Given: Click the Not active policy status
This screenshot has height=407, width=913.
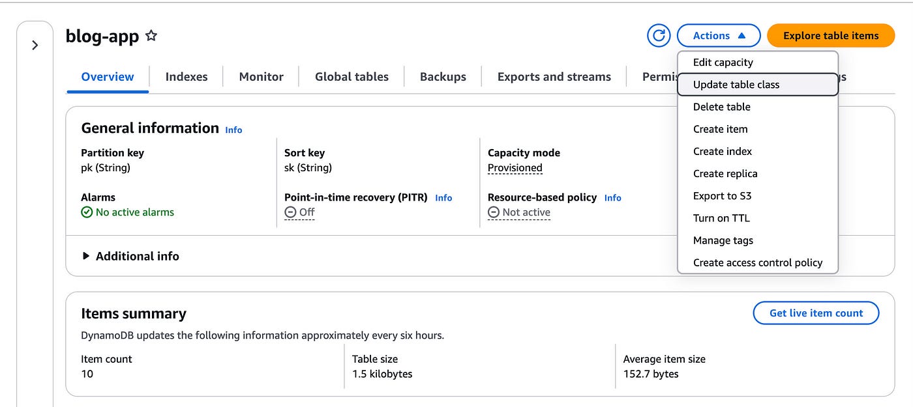Looking at the screenshot, I should tap(519, 212).
